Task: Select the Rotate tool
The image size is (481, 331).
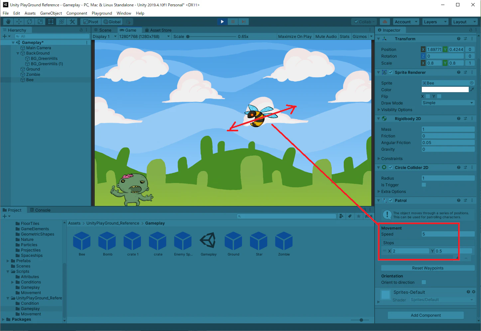Action: click(x=30, y=22)
